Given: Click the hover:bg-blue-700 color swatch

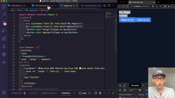Looking at the screenshot, I should pos(56,68).
